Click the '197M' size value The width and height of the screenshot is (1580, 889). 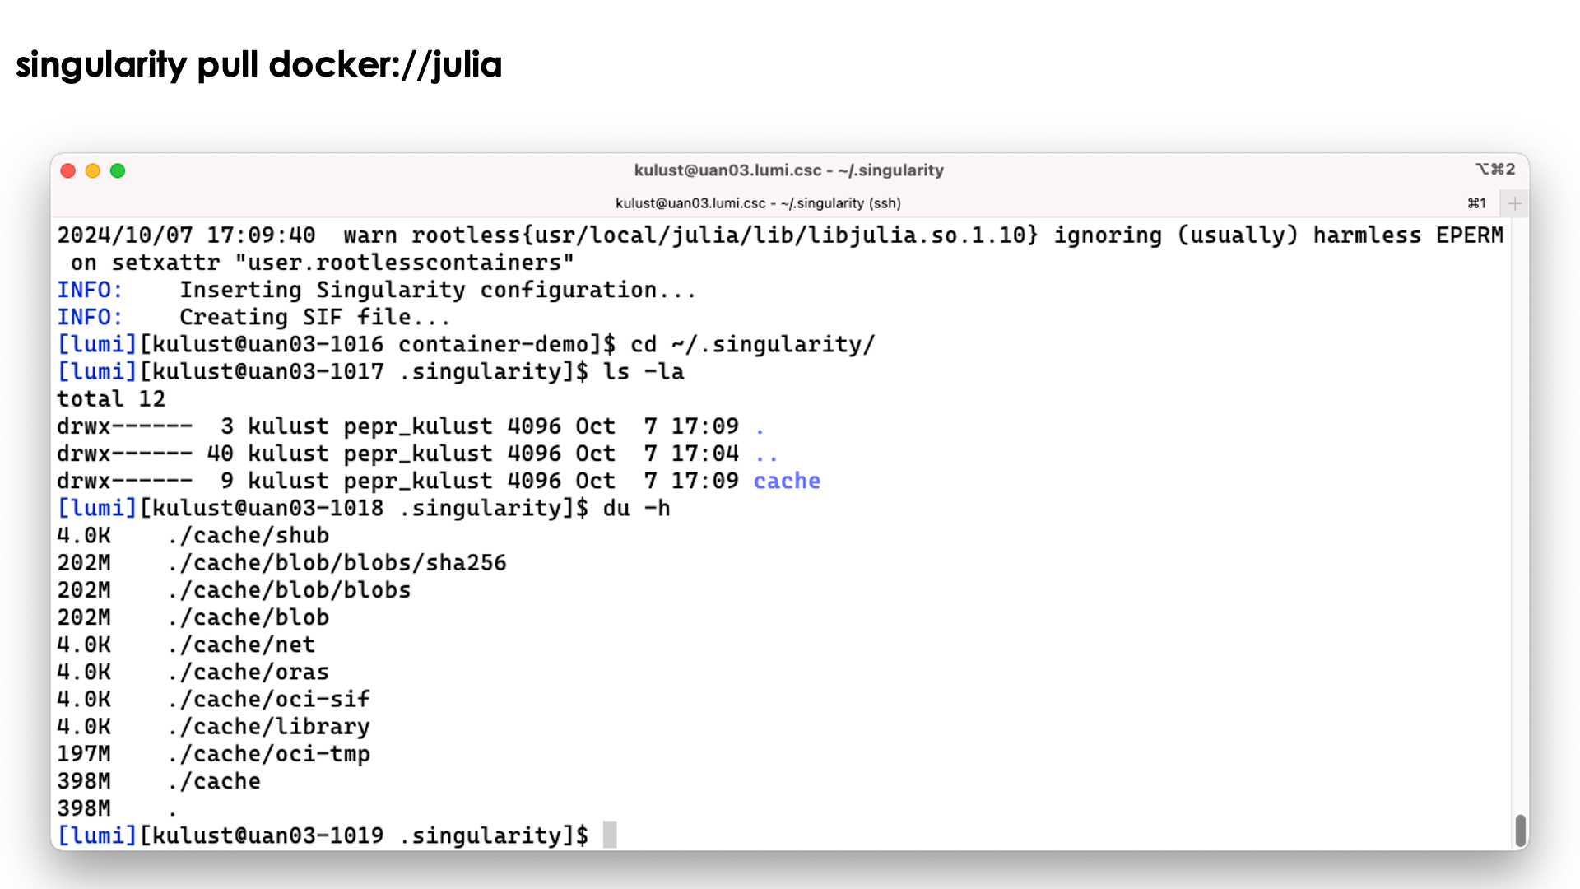tap(83, 754)
